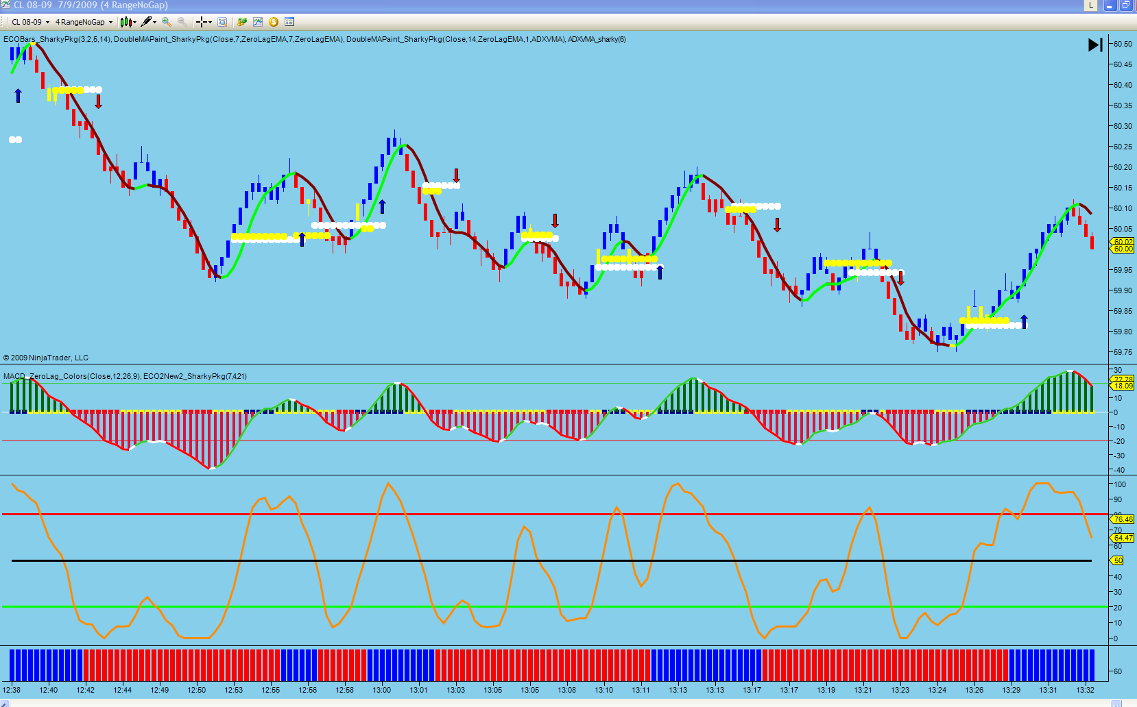Viewport: 1137px width, 707px height.
Task: Click the 13:24 time axis label
Action: tap(937, 690)
